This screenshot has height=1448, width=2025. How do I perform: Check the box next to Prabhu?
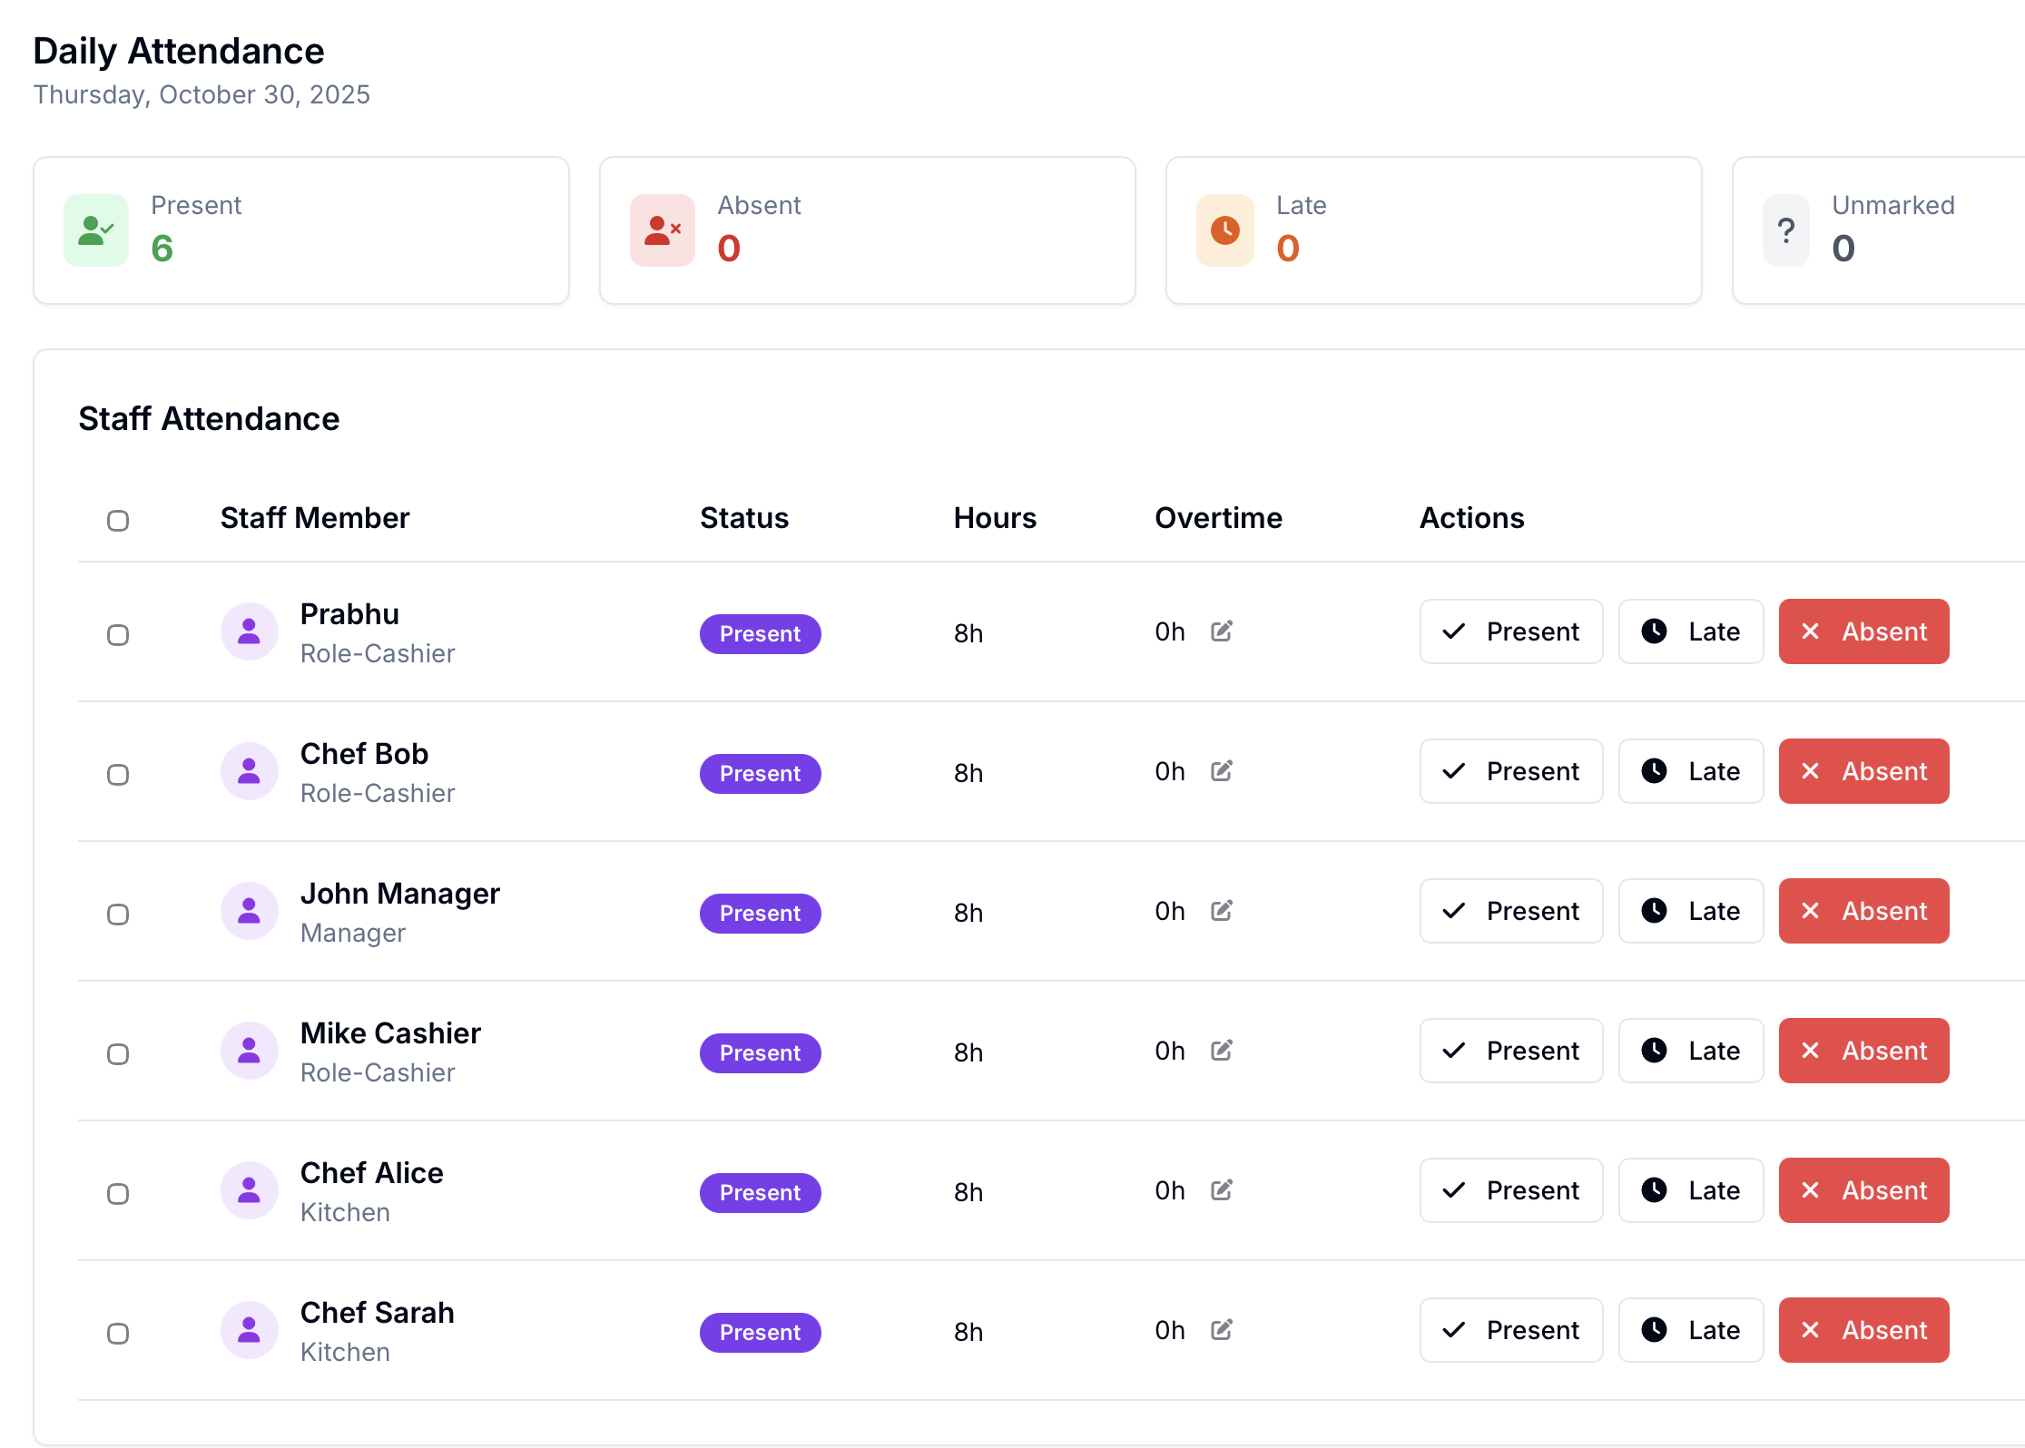click(118, 635)
